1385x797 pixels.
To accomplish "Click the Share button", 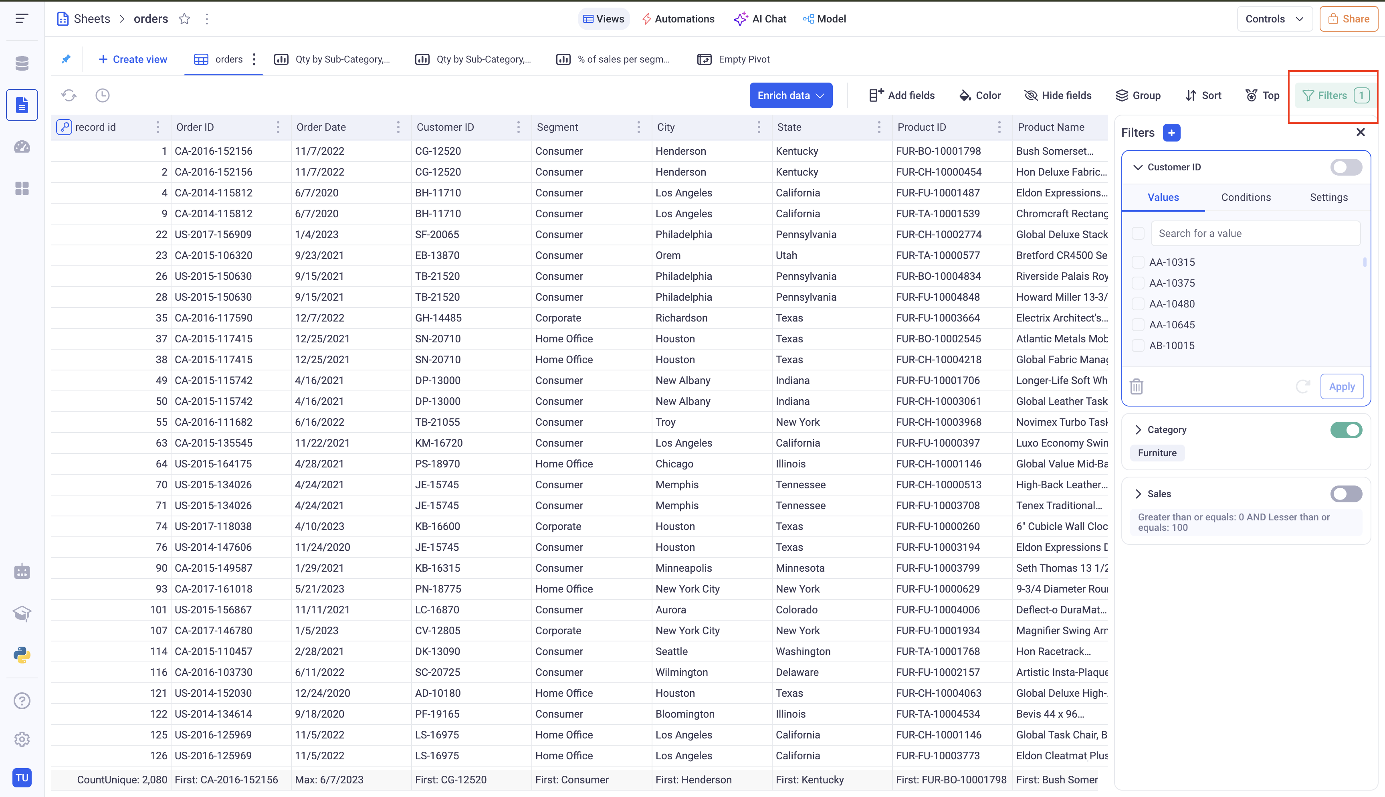I will [x=1349, y=19].
